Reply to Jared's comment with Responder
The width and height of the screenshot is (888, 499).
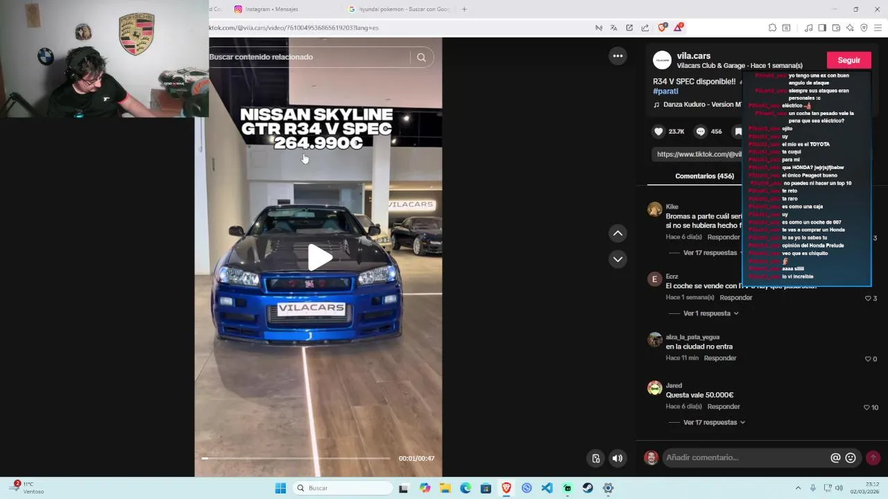pos(723,406)
